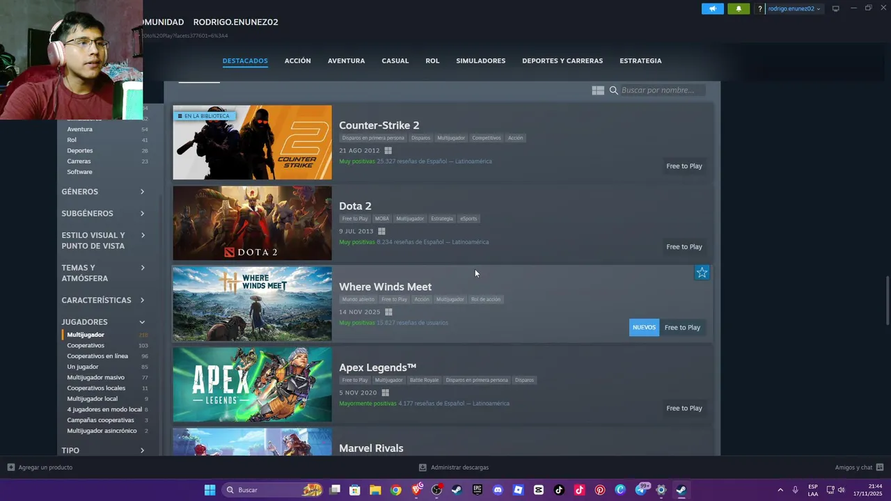The width and height of the screenshot is (891, 501).
Task: Open the Apex Legends capsule thumbnail
Action: (252, 385)
